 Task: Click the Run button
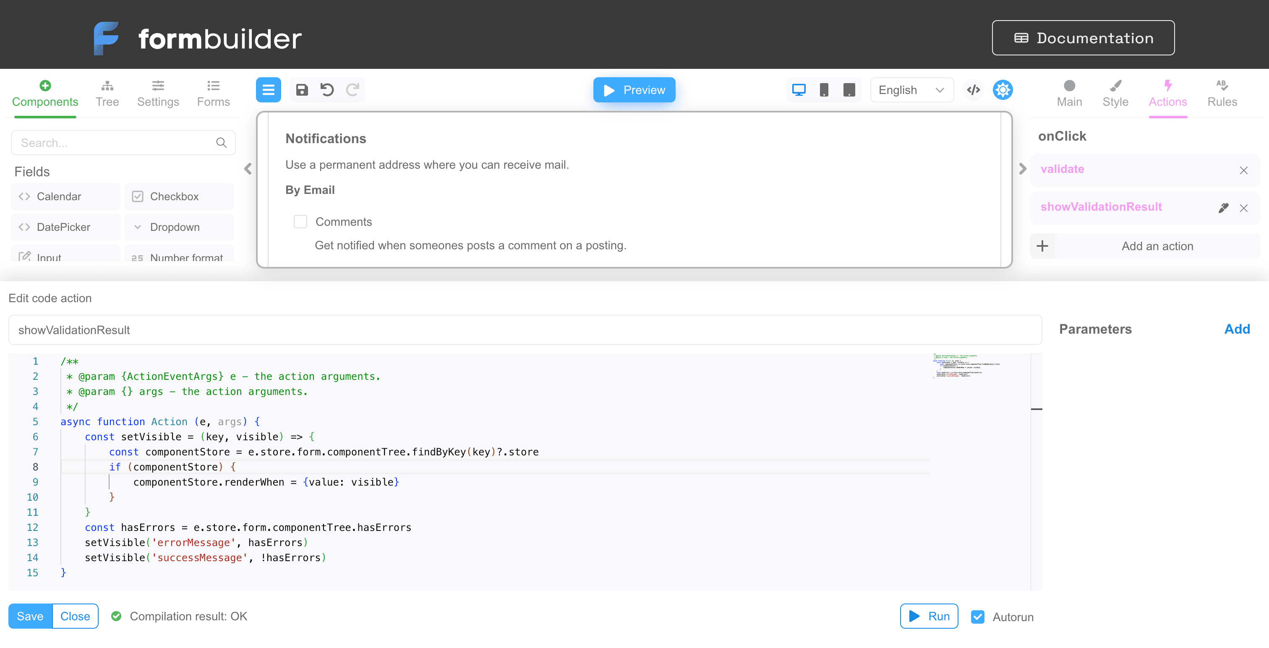[929, 616]
